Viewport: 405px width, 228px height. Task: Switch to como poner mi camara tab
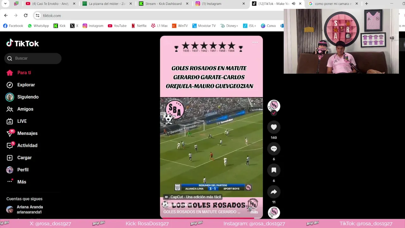(333, 4)
